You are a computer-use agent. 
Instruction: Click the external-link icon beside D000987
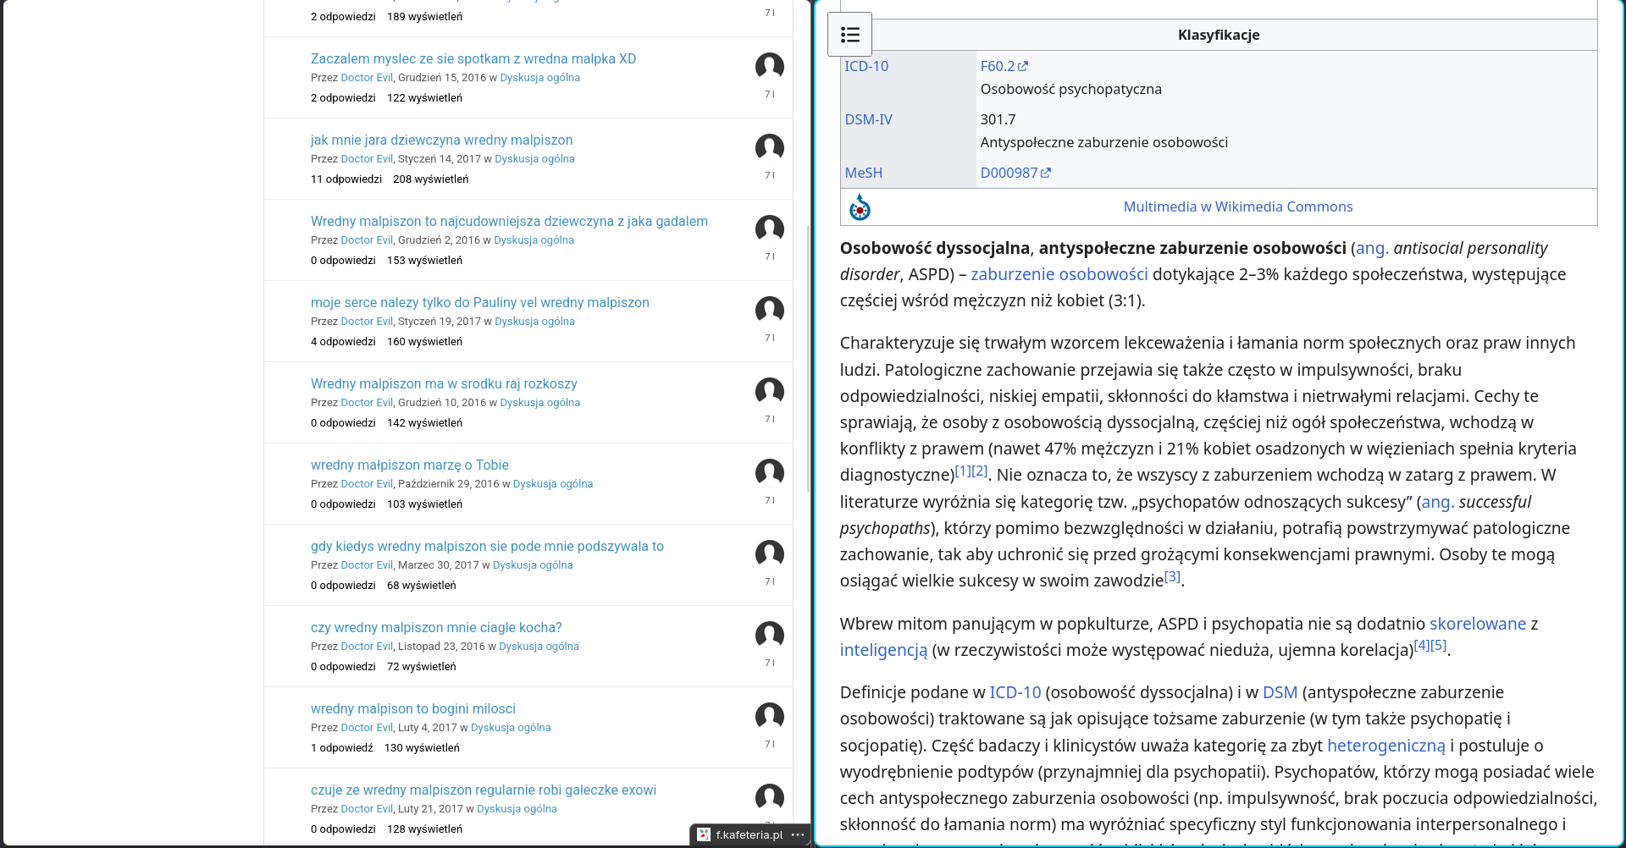1046,173
